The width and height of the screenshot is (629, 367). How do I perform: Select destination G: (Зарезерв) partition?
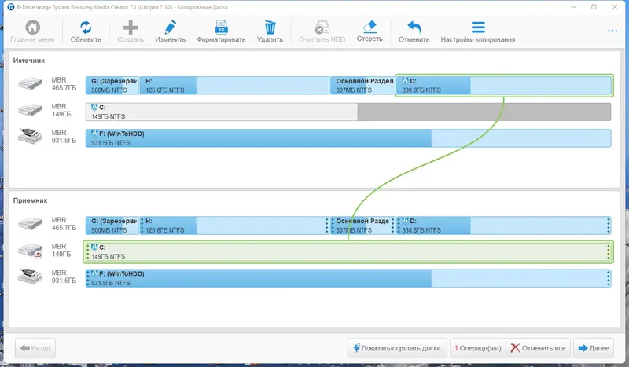coord(112,226)
